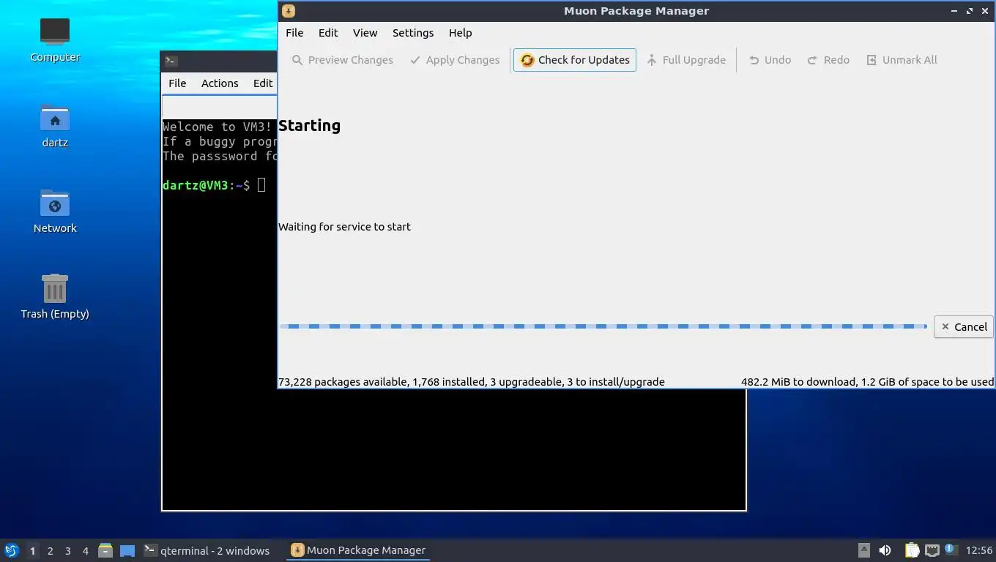Click show desktop taskbar icon
Viewport: 996px width, 562px height.
tap(127, 550)
